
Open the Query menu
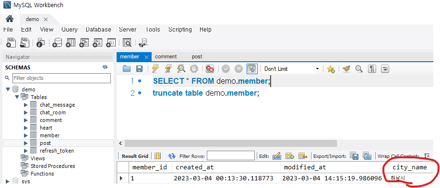pyautogui.click(x=69, y=29)
